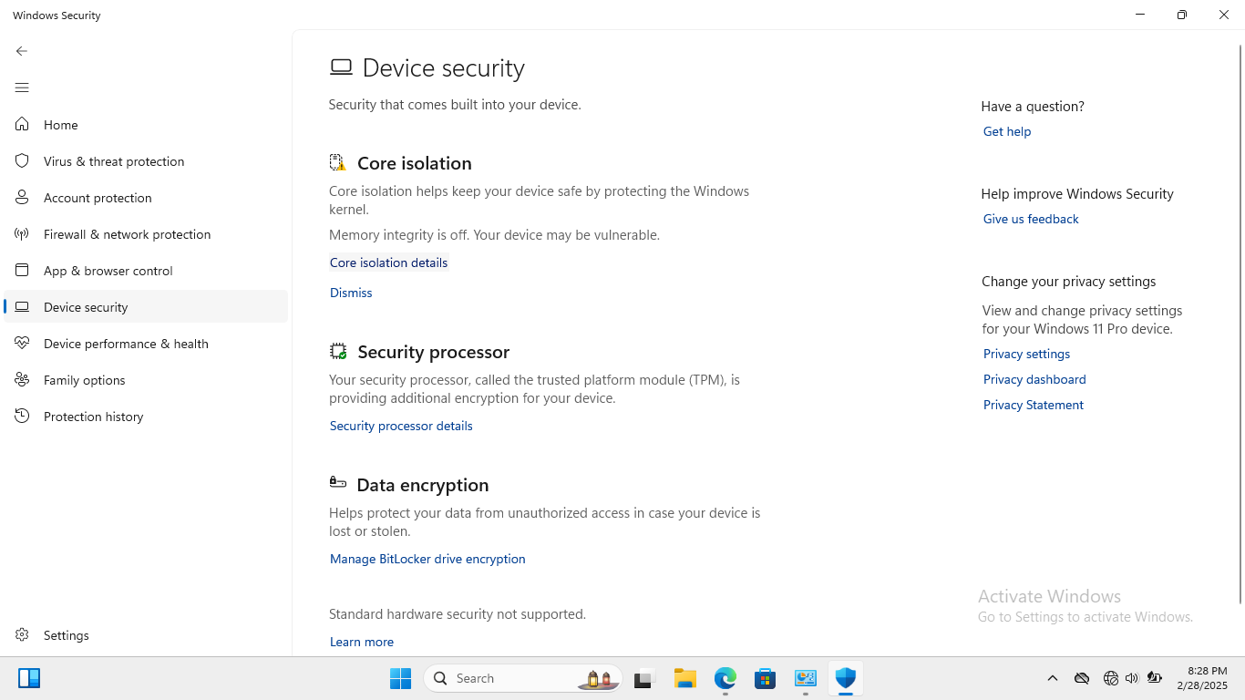Click the taskbar Search box
The image size is (1245, 700).
point(510,678)
